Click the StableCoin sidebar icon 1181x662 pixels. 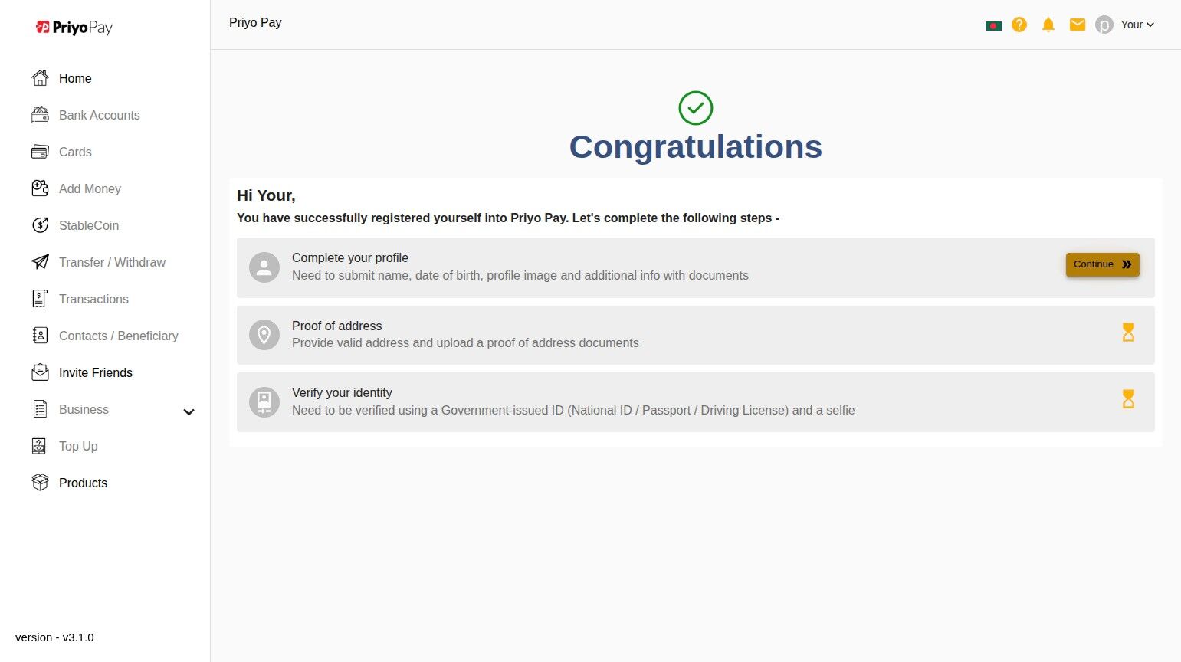tap(40, 225)
